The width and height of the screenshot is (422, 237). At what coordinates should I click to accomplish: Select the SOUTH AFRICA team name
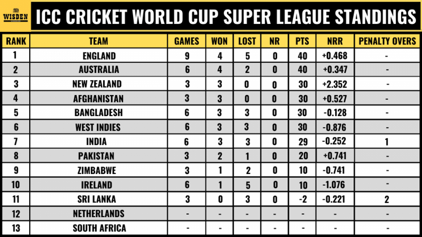coord(99,228)
